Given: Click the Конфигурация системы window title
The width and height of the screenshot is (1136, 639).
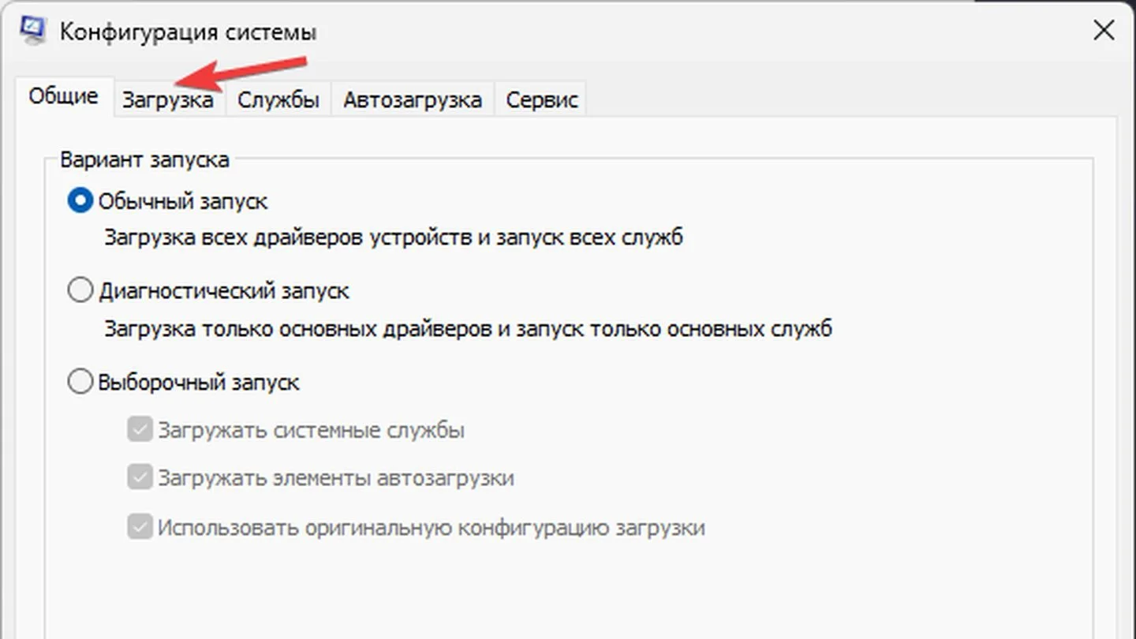Looking at the screenshot, I should (x=188, y=32).
